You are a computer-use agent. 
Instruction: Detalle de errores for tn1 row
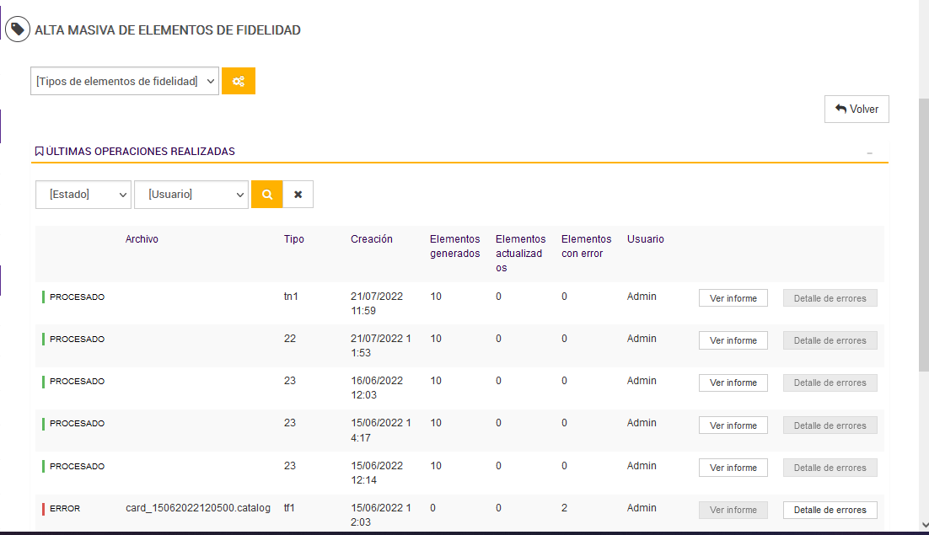point(830,298)
